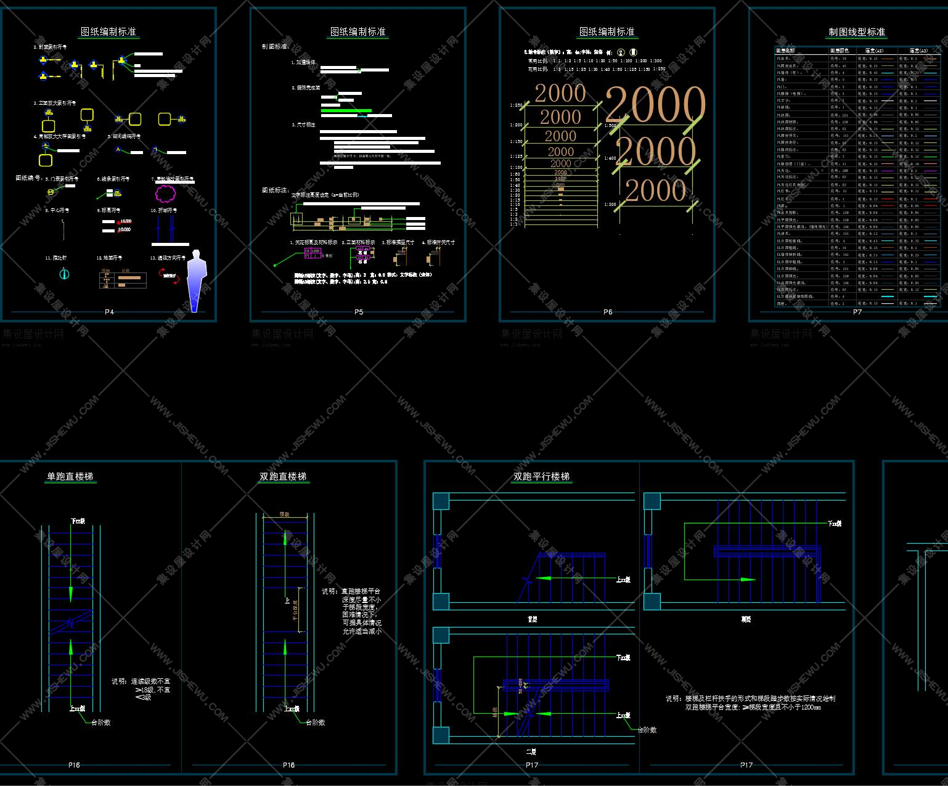
Task: Select the P7 page label
Action: point(857,312)
